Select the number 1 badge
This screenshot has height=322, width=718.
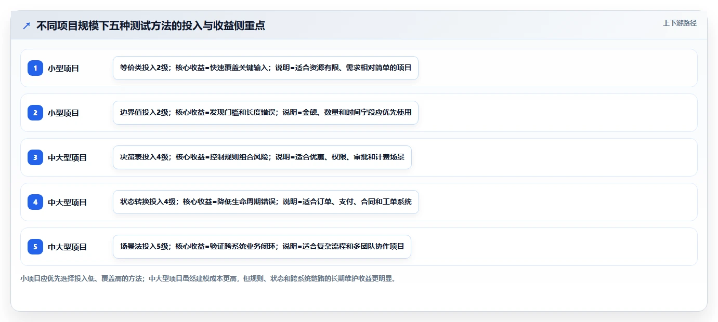coord(35,68)
